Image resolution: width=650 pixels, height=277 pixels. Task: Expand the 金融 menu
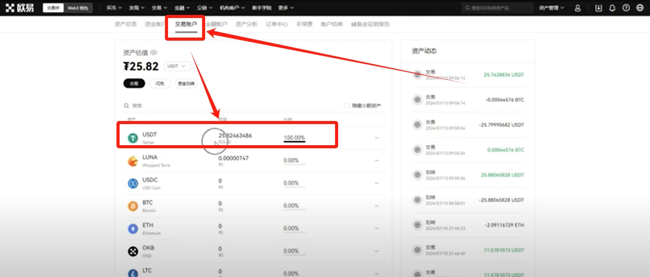(x=182, y=8)
